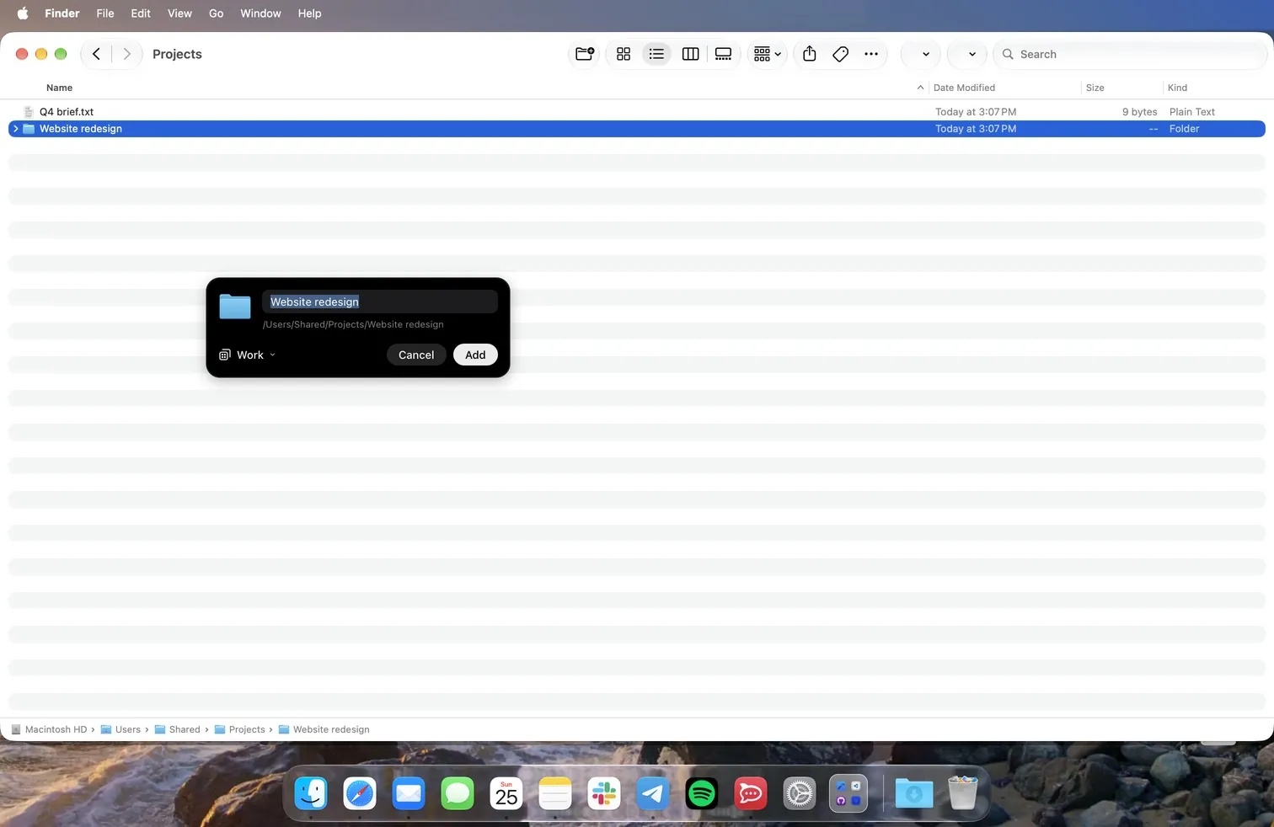Sort by the Size column header
1274x827 pixels.
coord(1095,88)
